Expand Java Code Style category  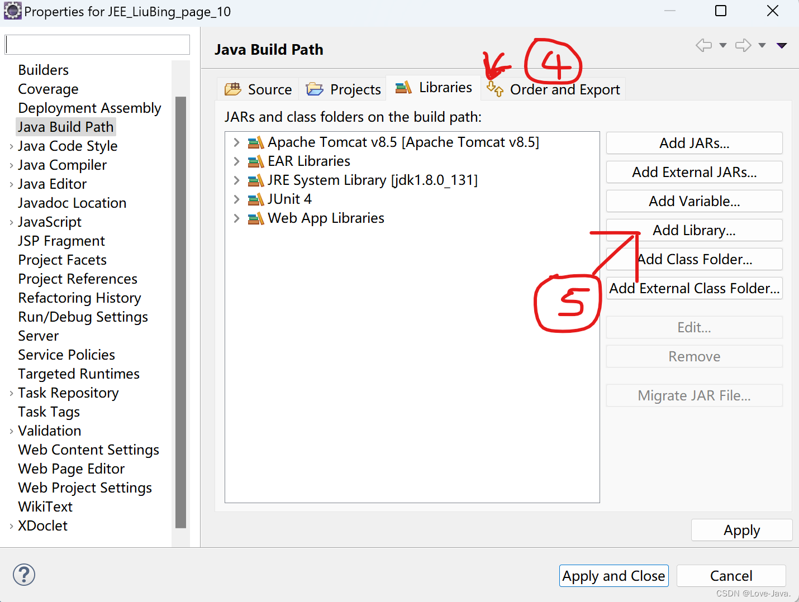[x=11, y=146]
